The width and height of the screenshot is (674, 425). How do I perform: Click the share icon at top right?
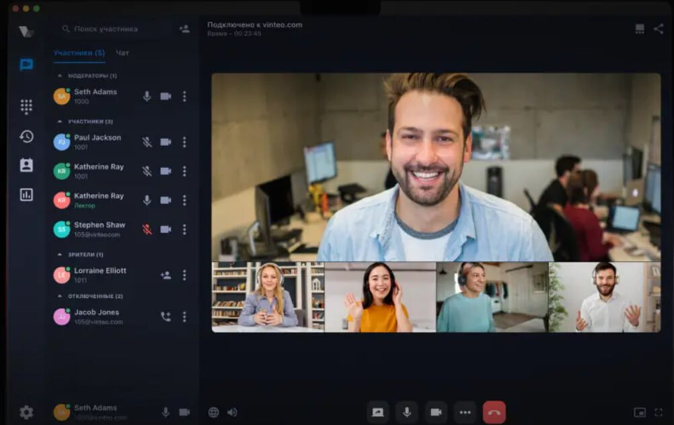658,29
